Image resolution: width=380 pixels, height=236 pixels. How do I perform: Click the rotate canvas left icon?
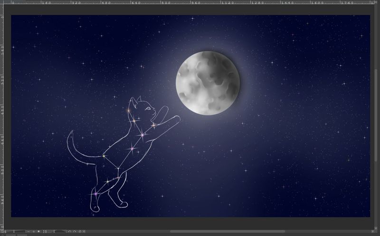pyautogui.click(x=69, y=231)
